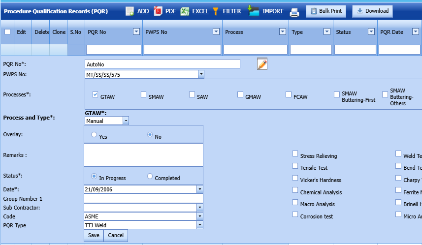
Task: Enable the Stress Relieving checkbox
Action: tap(295, 153)
